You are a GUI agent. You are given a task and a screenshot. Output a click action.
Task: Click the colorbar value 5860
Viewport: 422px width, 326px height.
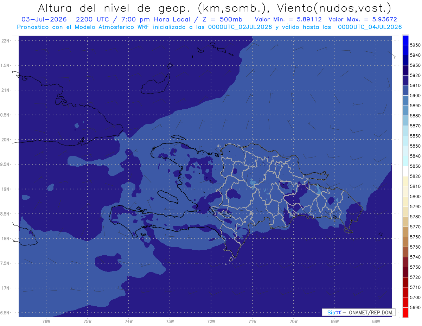pos(415,136)
